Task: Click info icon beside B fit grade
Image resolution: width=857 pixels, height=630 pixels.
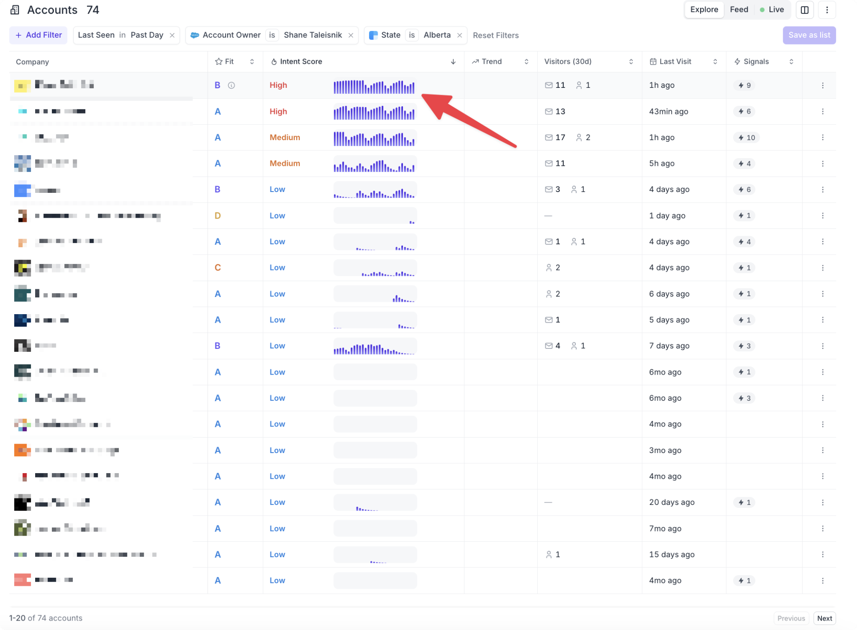Action: (x=232, y=85)
